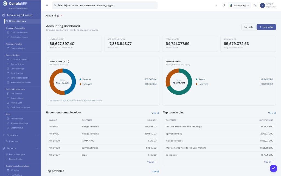View all recent customer invoices
Image resolution: width=281 pixels, height=176 pixels.
155,113
